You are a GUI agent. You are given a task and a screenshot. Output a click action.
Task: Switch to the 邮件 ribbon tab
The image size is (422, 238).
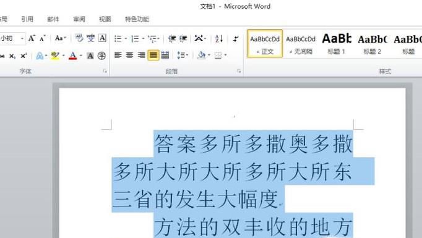coord(53,19)
